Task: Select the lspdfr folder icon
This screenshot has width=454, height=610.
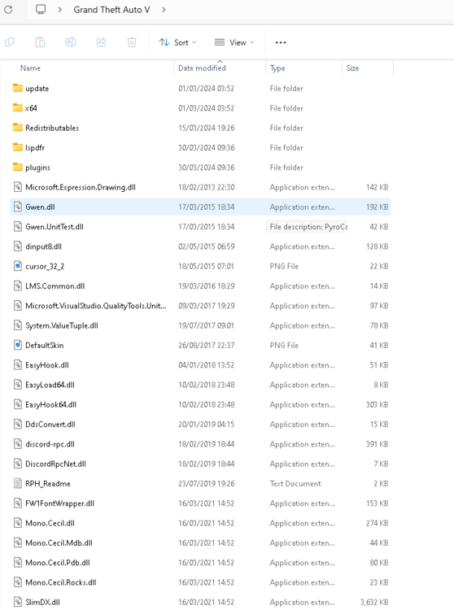Action: pos(18,147)
